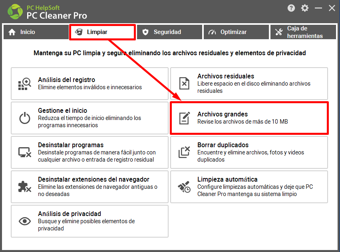Launch Desinstalar programas heading

pyautogui.click(x=71, y=145)
